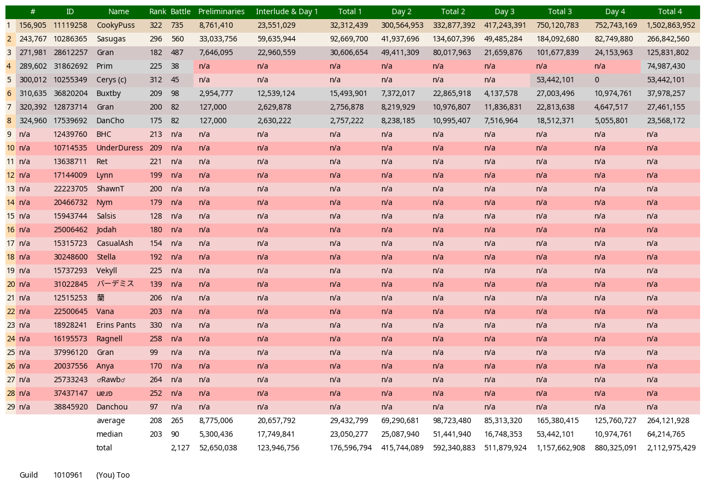Click the 'Guild' label
Screen dimensions: 705x488
29,475
